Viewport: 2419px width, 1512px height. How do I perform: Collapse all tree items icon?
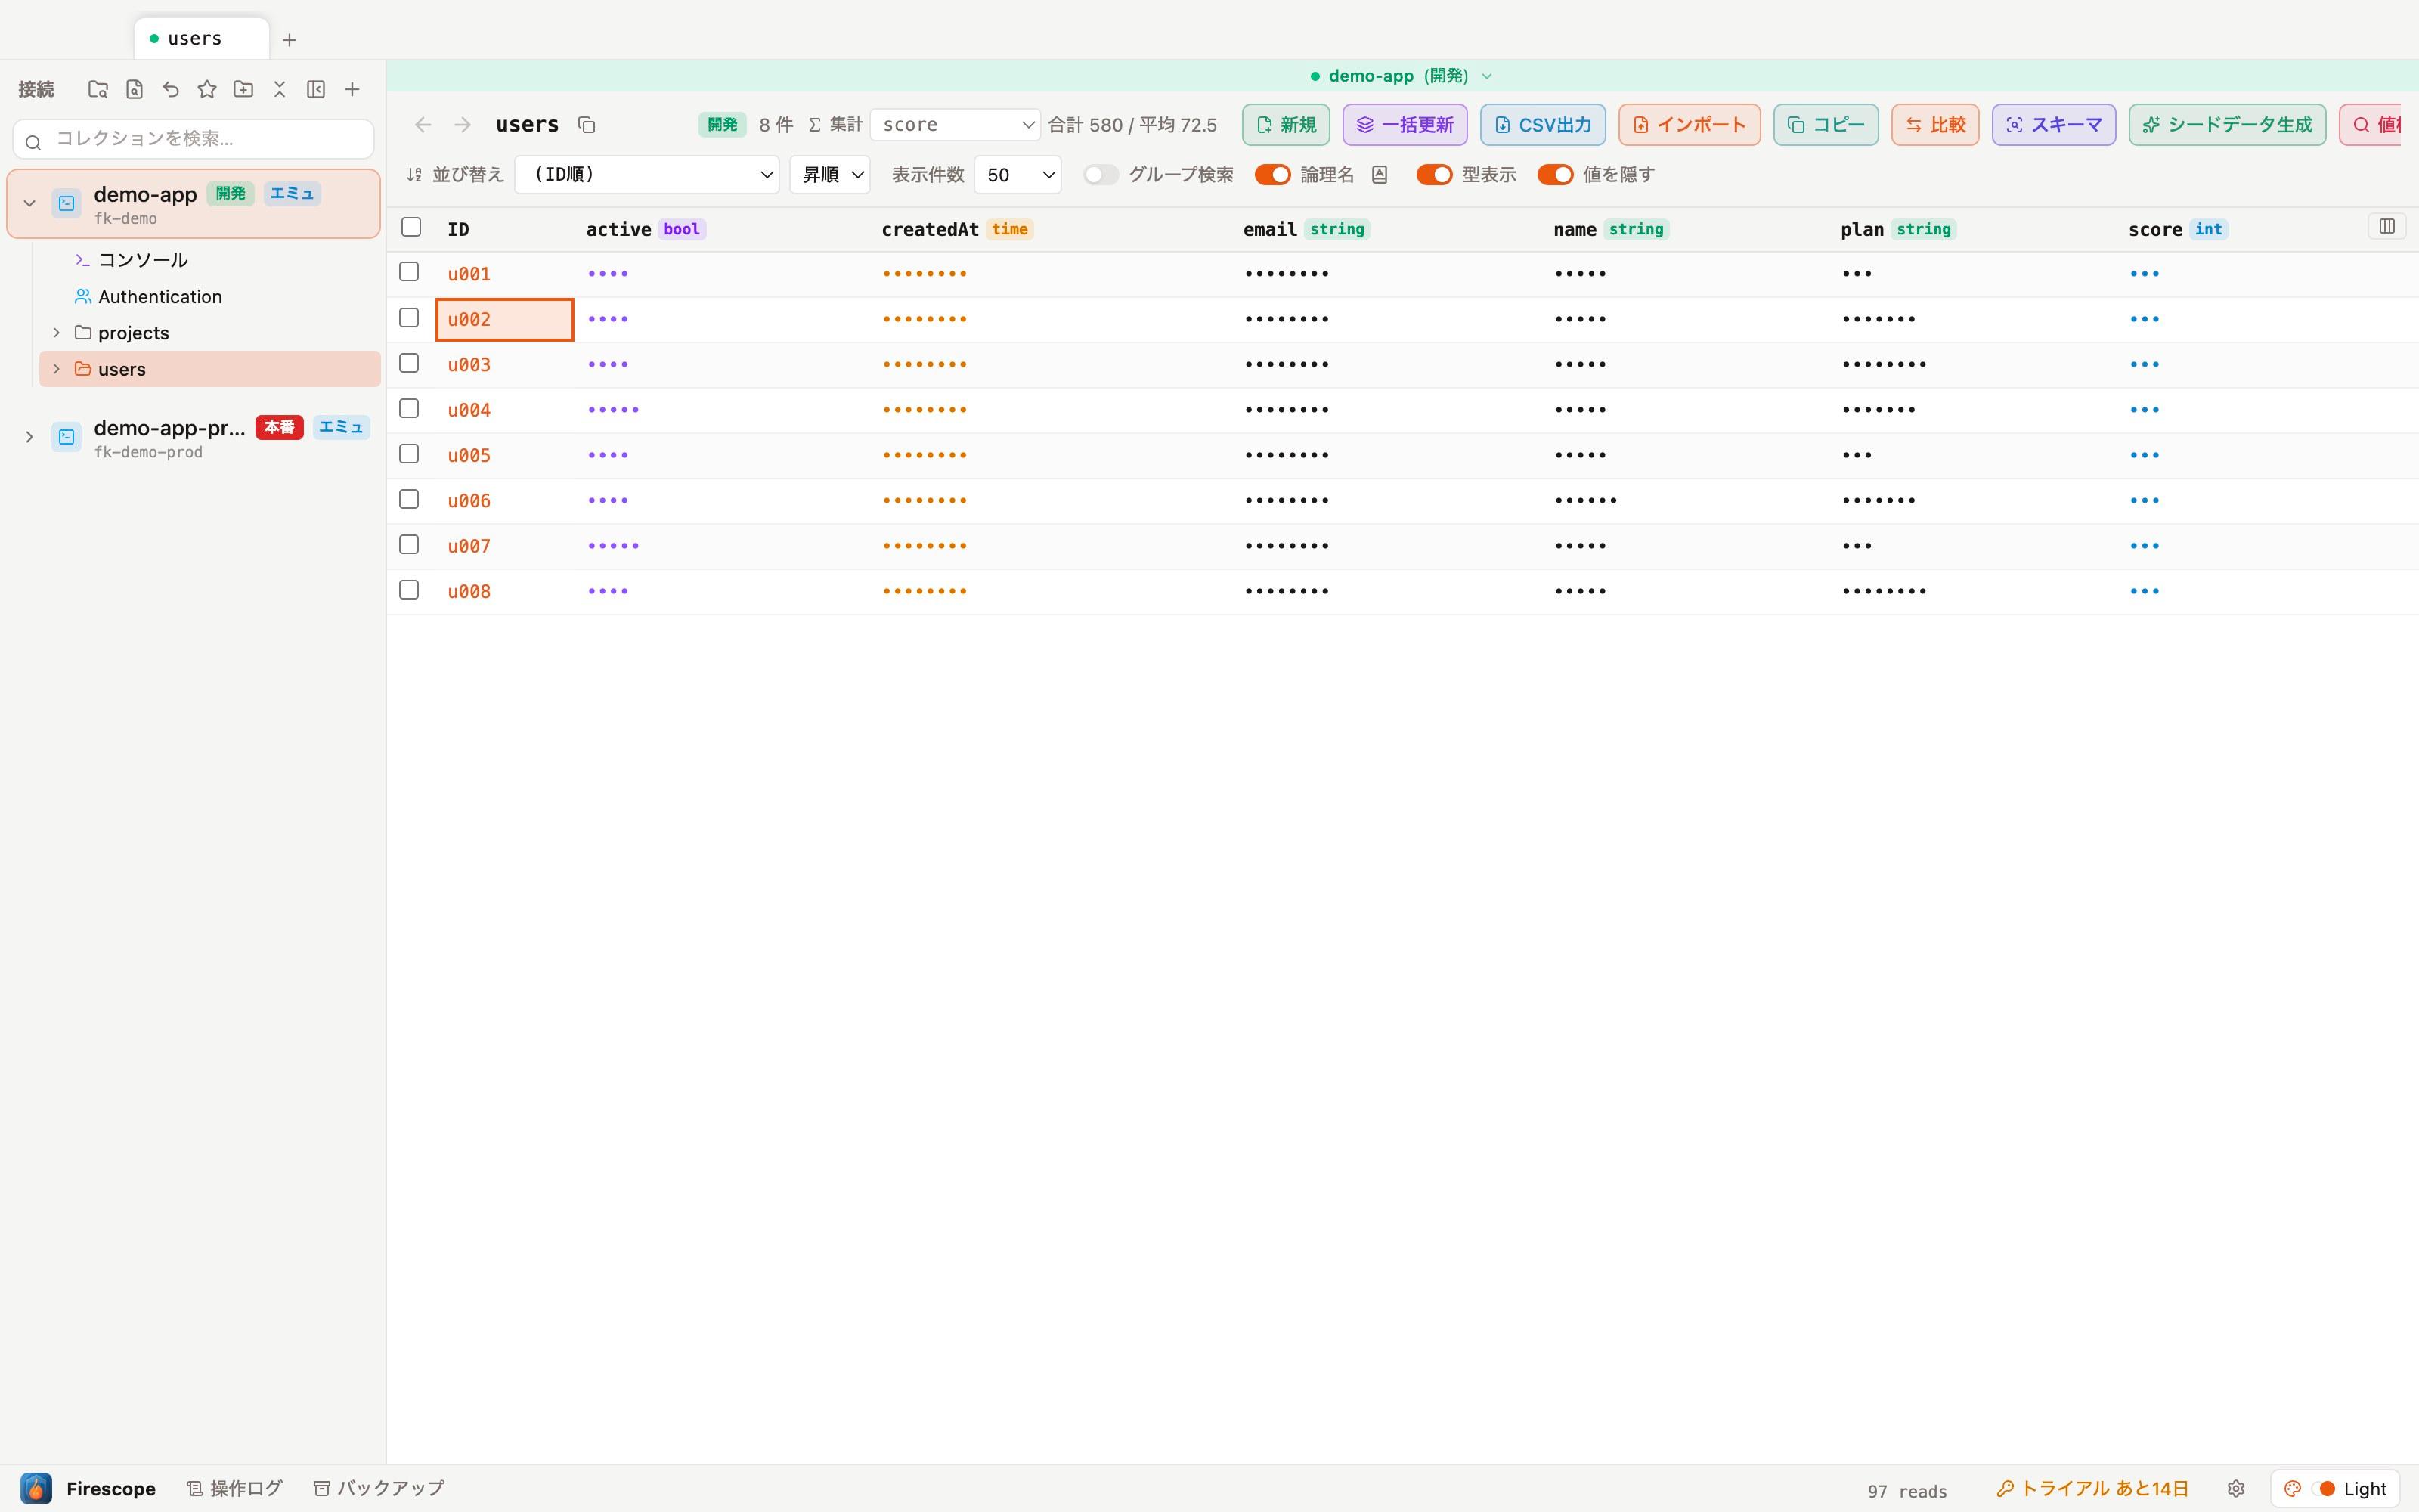pos(280,89)
